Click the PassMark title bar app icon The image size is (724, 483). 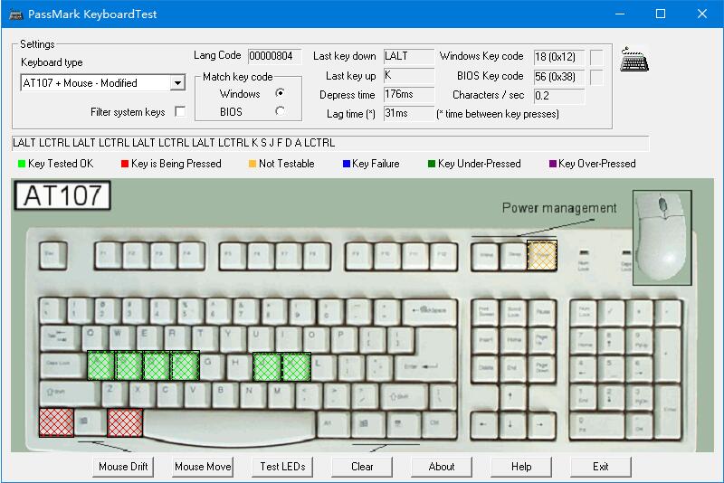tap(15, 14)
